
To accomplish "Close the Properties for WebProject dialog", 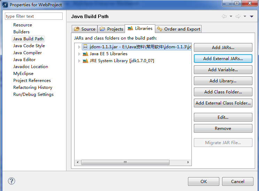I will [x=250, y=3].
